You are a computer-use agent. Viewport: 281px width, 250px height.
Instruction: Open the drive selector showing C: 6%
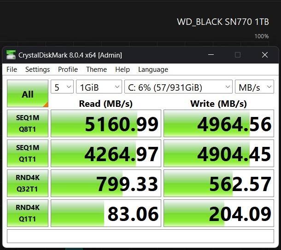pos(178,87)
